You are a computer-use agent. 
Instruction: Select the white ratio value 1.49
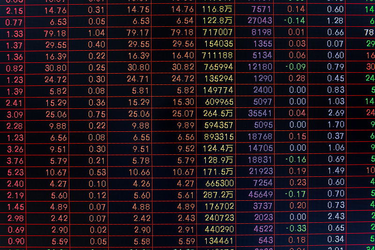(x=336, y=171)
